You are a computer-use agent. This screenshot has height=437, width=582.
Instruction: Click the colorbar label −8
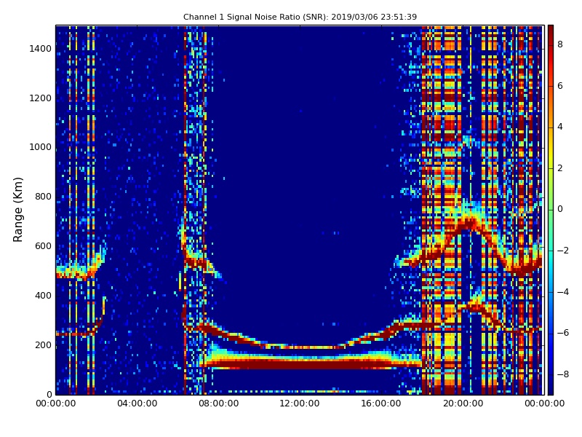coord(562,374)
